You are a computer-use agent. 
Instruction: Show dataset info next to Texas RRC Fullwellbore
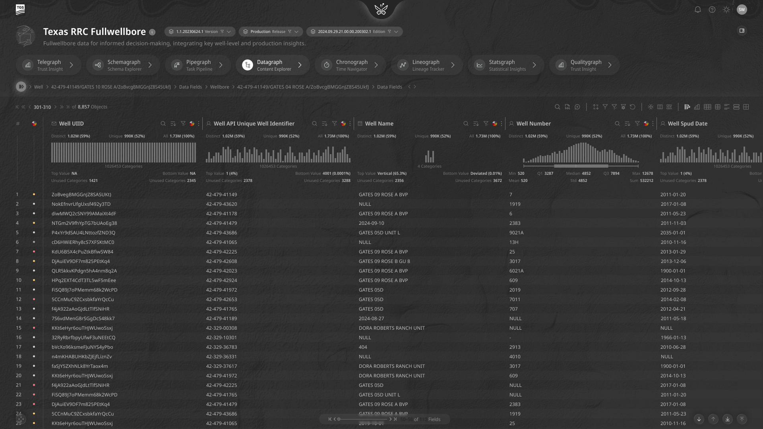(x=152, y=32)
